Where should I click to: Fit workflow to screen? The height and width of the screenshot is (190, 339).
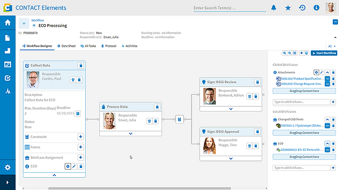click(x=295, y=53)
